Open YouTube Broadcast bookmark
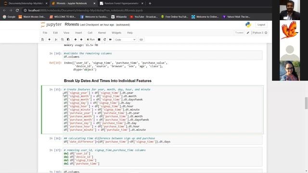Viewport: 308px width, 173px height. click(x=144, y=17)
